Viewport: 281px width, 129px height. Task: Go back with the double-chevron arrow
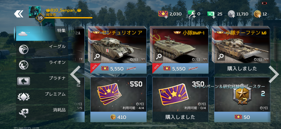pyautogui.click(x=19, y=14)
